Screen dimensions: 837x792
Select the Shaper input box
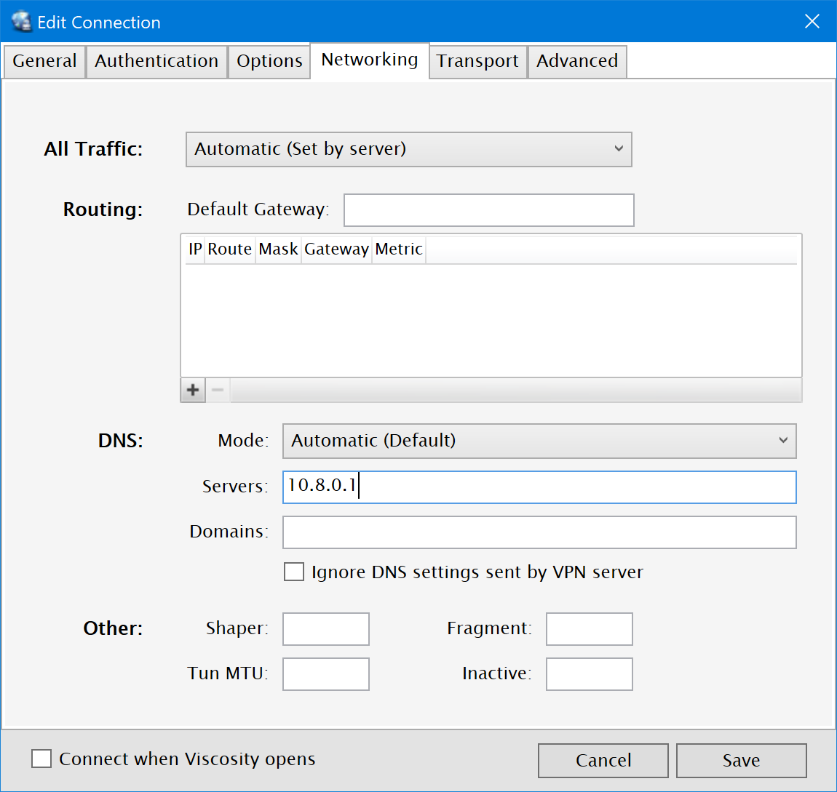tap(325, 629)
